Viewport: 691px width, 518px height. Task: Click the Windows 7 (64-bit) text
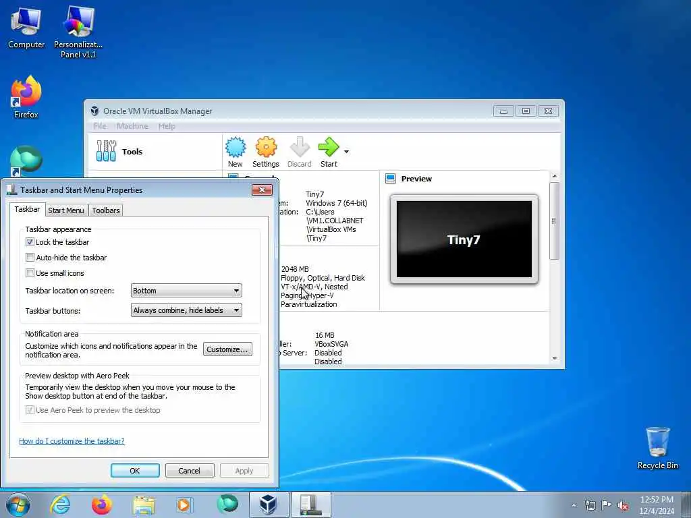(x=336, y=203)
